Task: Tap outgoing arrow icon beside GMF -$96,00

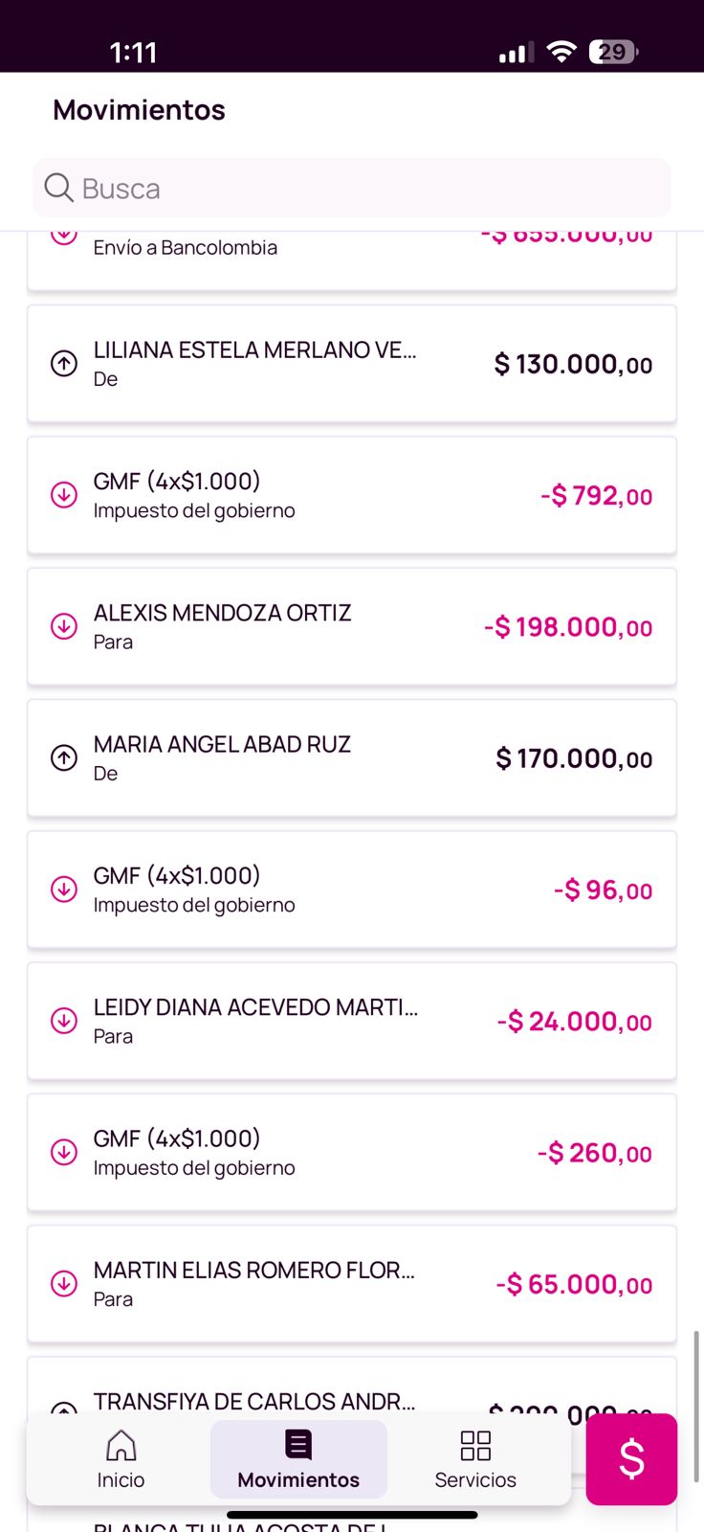Action: [x=64, y=890]
